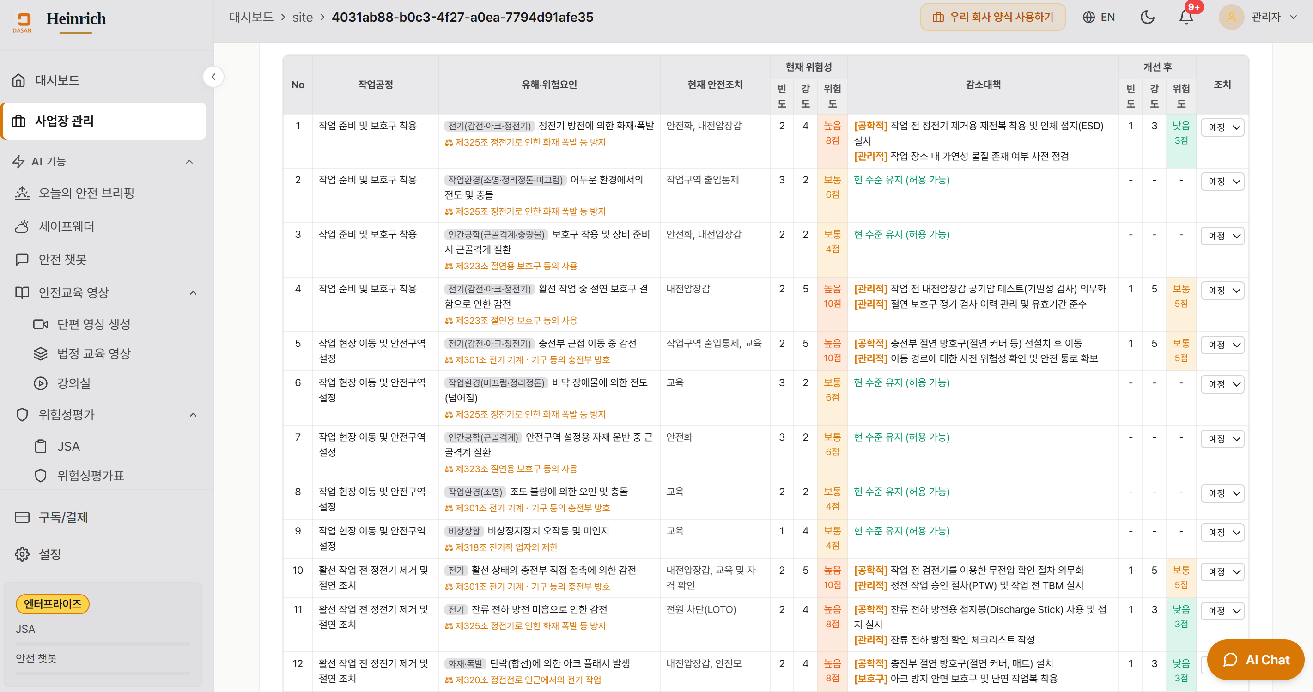The image size is (1313, 692).
Task: Open 조치 dropdown for row 1
Action: 1222,127
